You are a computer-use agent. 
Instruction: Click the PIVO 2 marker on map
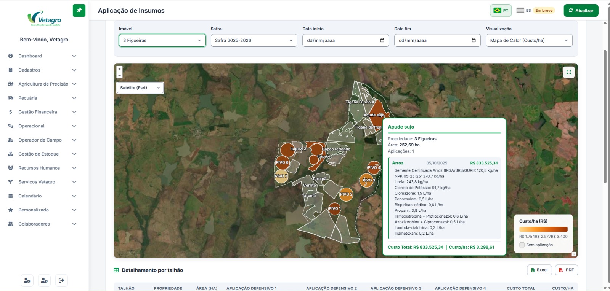(x=346, y=194)
